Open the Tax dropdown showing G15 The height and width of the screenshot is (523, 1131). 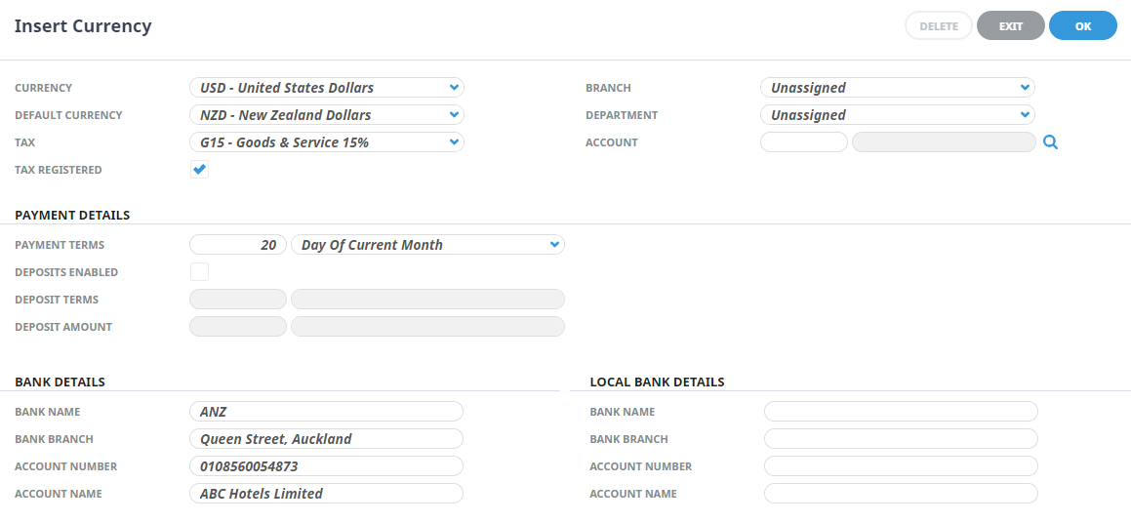pyautogui.click(x=326, y=142)
